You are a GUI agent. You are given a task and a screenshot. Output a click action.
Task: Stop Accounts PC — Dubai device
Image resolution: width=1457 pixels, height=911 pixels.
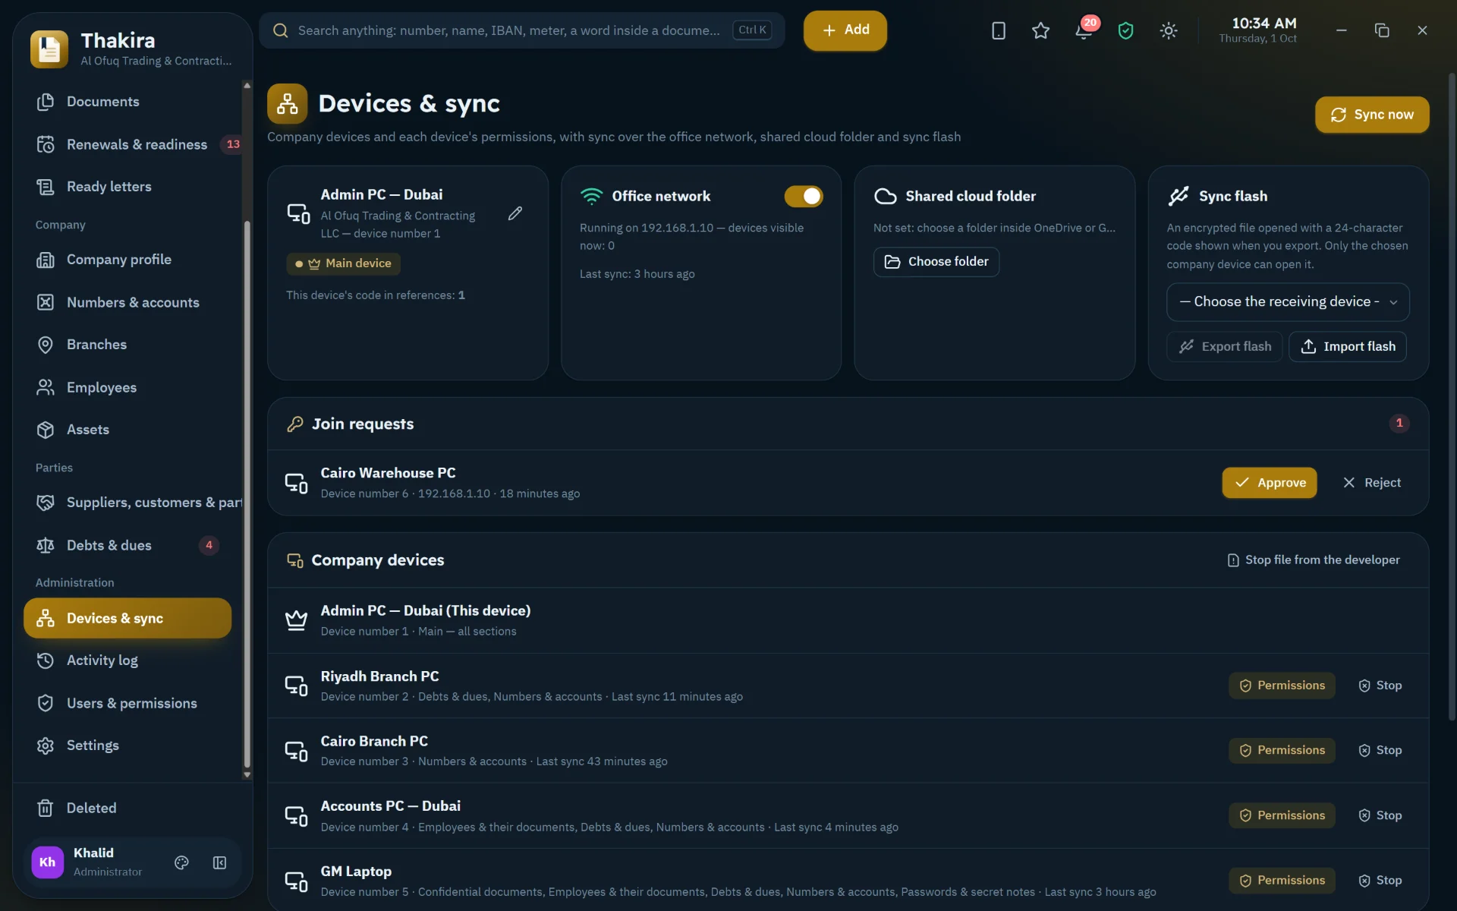pos(1380,815)
